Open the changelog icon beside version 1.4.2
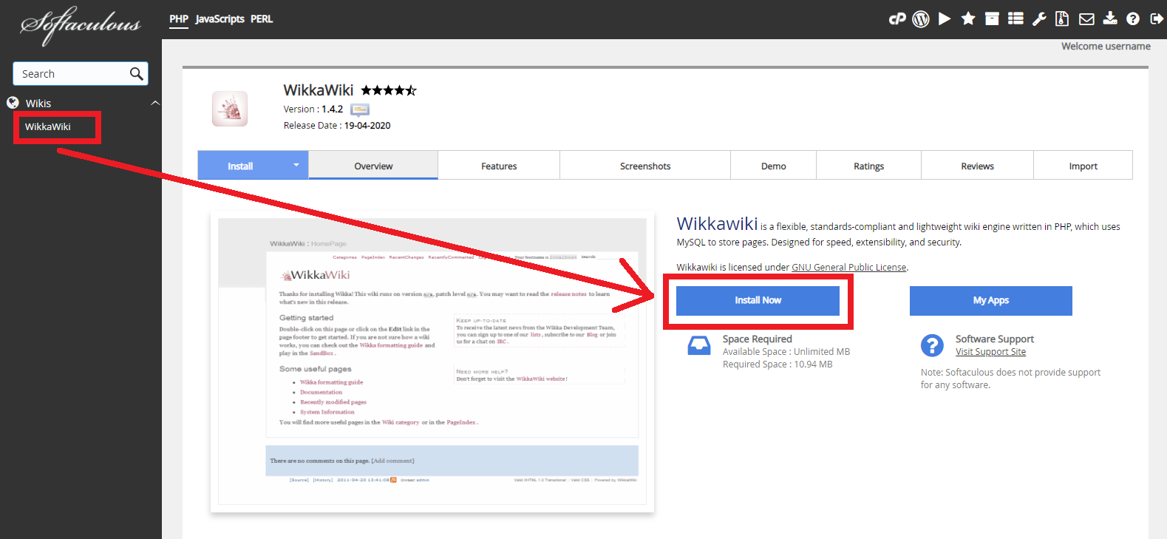 click(x=360, y=109)
